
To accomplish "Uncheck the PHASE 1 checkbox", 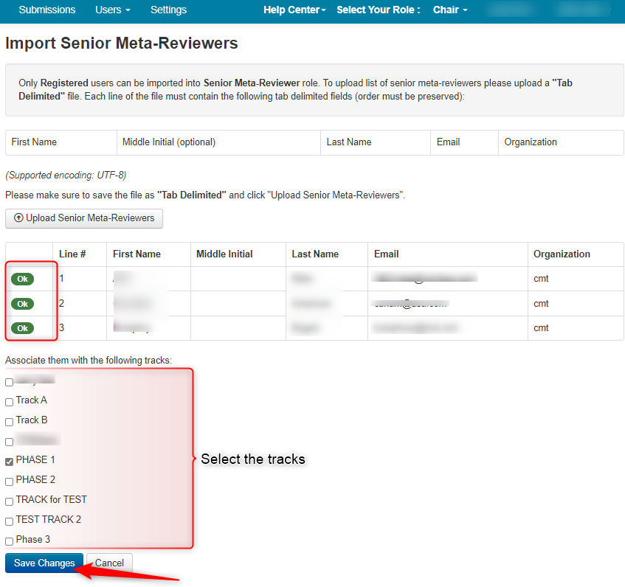I will click(x=9, y=462).
